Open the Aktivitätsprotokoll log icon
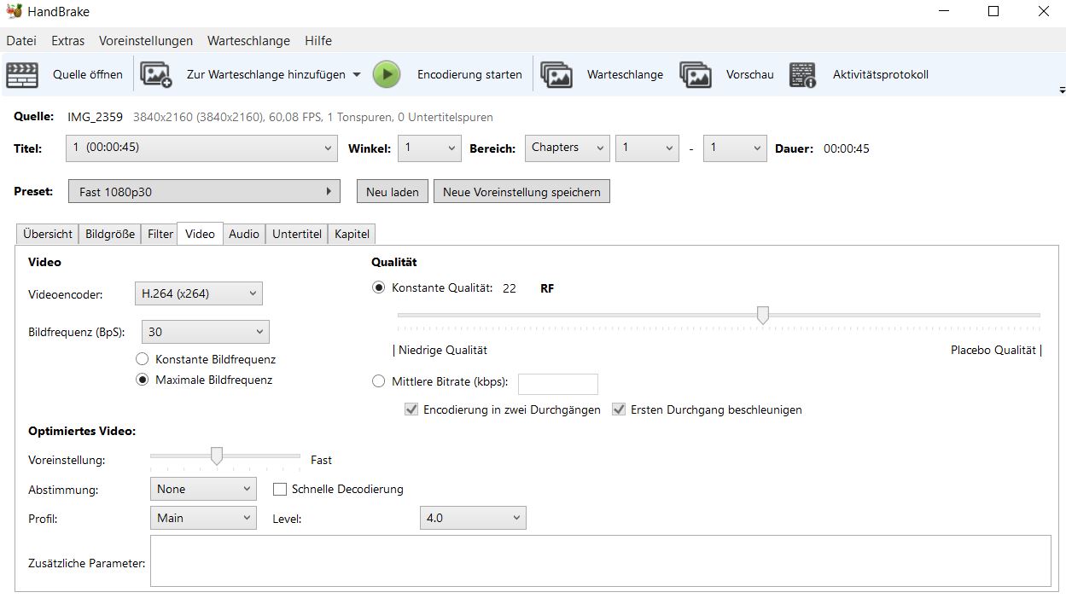Image resolution: width=1066 pixels, height=598 pixels. [802, 75]
